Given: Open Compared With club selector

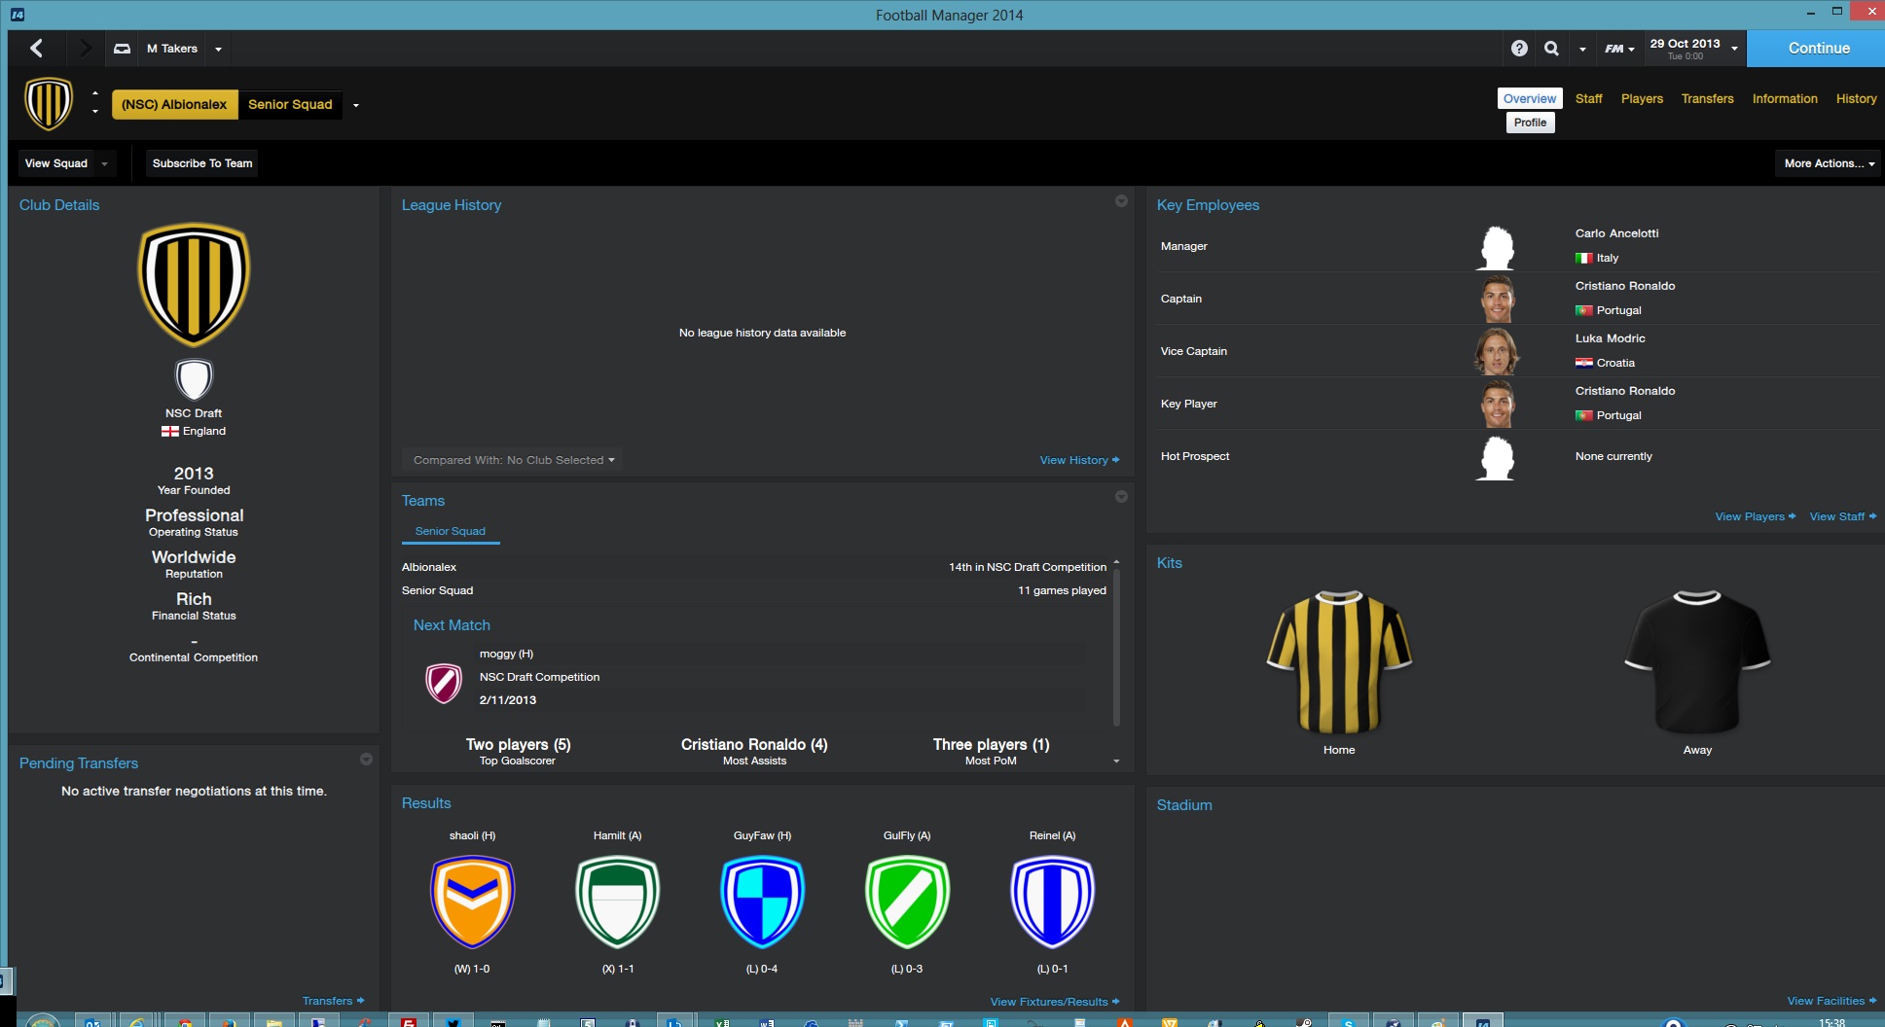Looking at the screenshot, I should coord(513,460).
